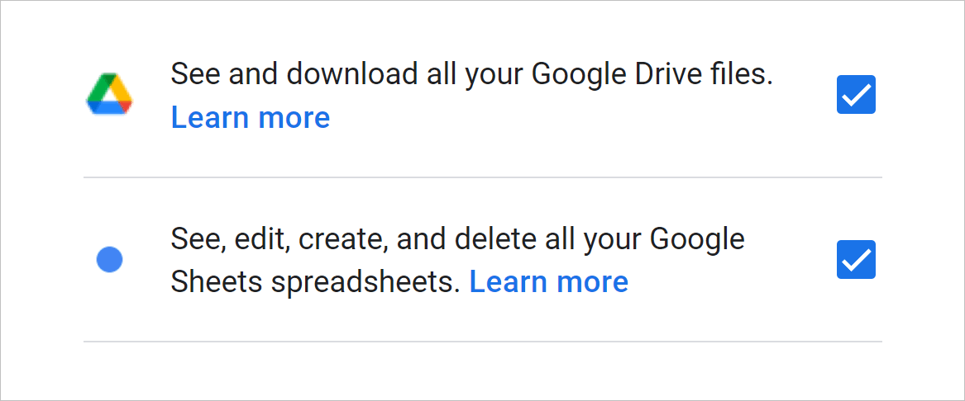Open Learn more link for Sheets spreadsheets
This screenshot has height=401, width=965.
point(548,282)
